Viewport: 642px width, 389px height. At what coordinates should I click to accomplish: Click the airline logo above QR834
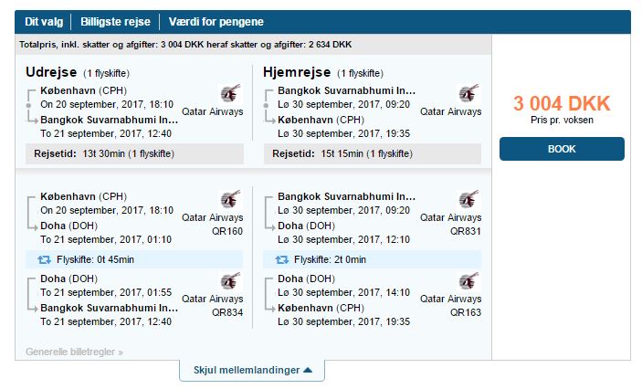click(229, 280)
